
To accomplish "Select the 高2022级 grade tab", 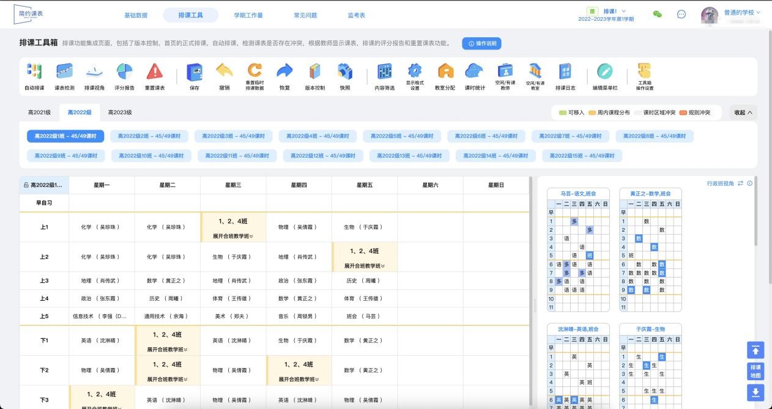I will tap(80, 112).
